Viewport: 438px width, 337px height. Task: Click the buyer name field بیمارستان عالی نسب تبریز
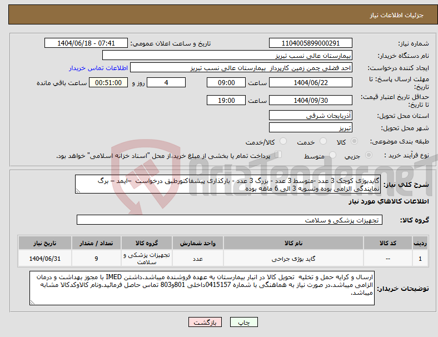coord(227,55)
